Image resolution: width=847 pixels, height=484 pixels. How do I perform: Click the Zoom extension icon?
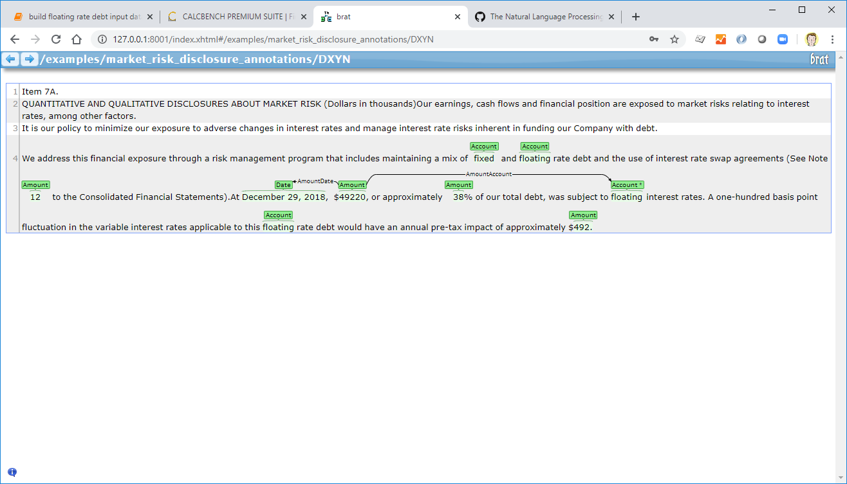[783, 39]
